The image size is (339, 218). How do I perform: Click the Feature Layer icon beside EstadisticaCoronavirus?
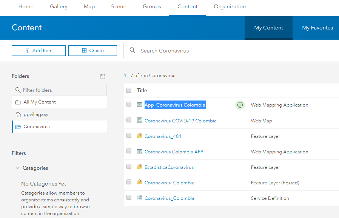pyautogui.click(x=139, y=167)
